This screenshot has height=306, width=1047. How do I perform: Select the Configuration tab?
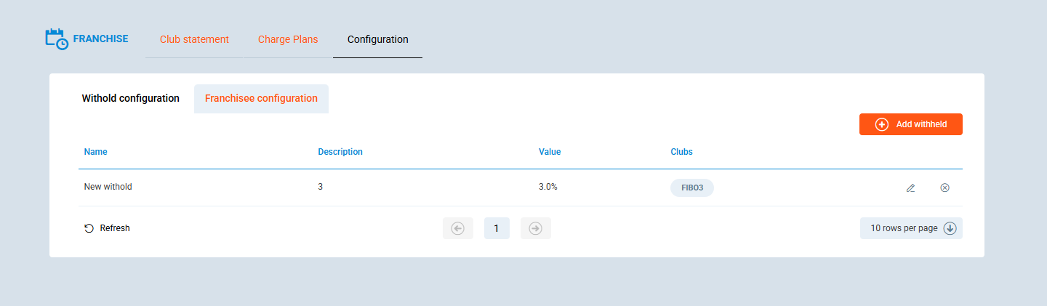(x=377, y=39)
